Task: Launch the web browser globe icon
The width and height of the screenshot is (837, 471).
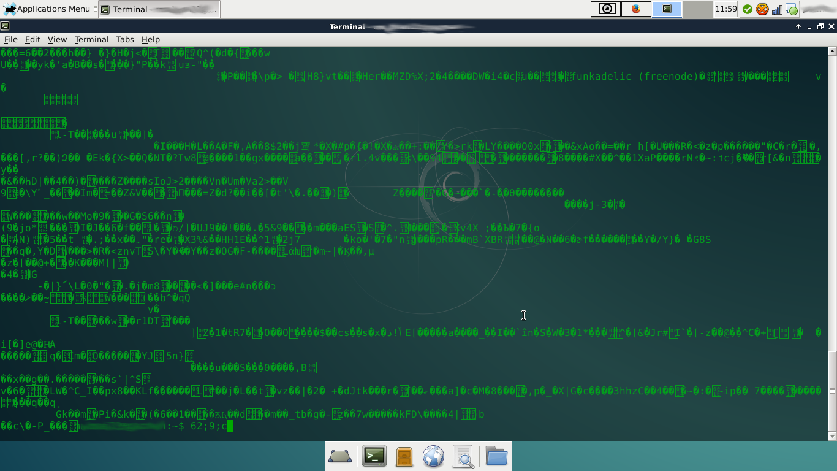Action: coord(433,457)
